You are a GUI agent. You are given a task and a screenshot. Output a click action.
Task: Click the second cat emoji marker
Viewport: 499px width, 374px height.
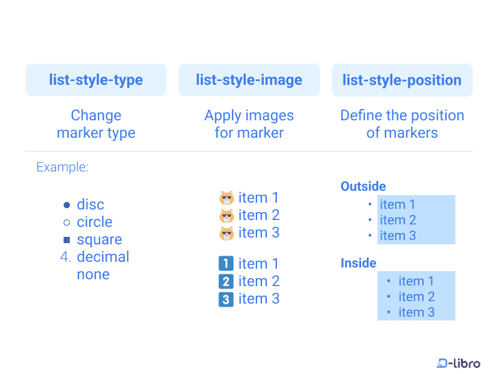(x=226, y=216)
